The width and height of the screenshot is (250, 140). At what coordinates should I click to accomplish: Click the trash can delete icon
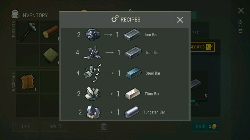click(x=103, y=127)
